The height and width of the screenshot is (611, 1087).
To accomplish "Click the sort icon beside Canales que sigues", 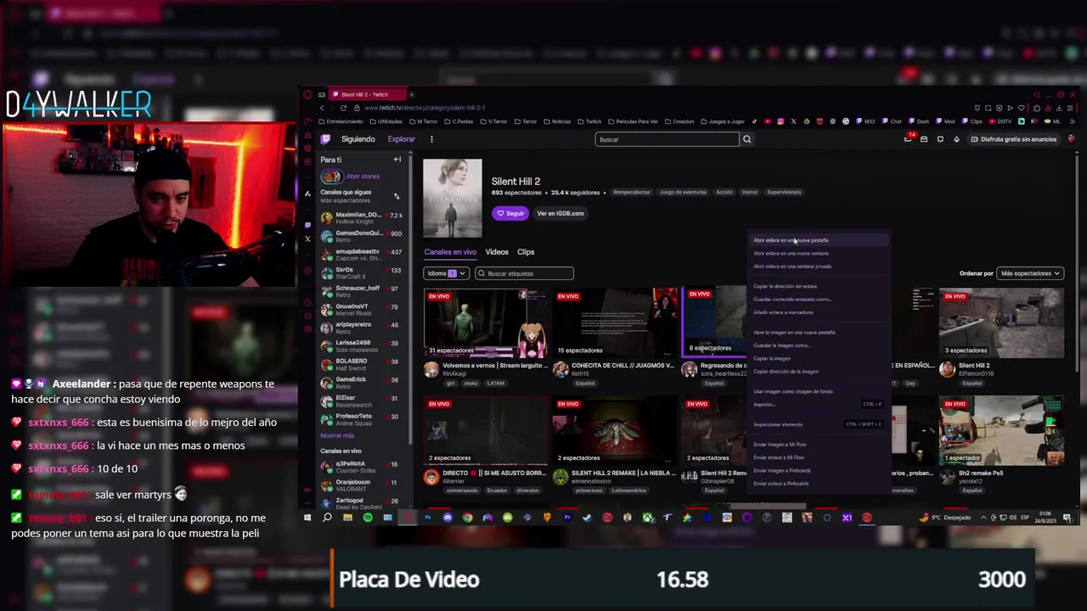I will click(396, 196).
